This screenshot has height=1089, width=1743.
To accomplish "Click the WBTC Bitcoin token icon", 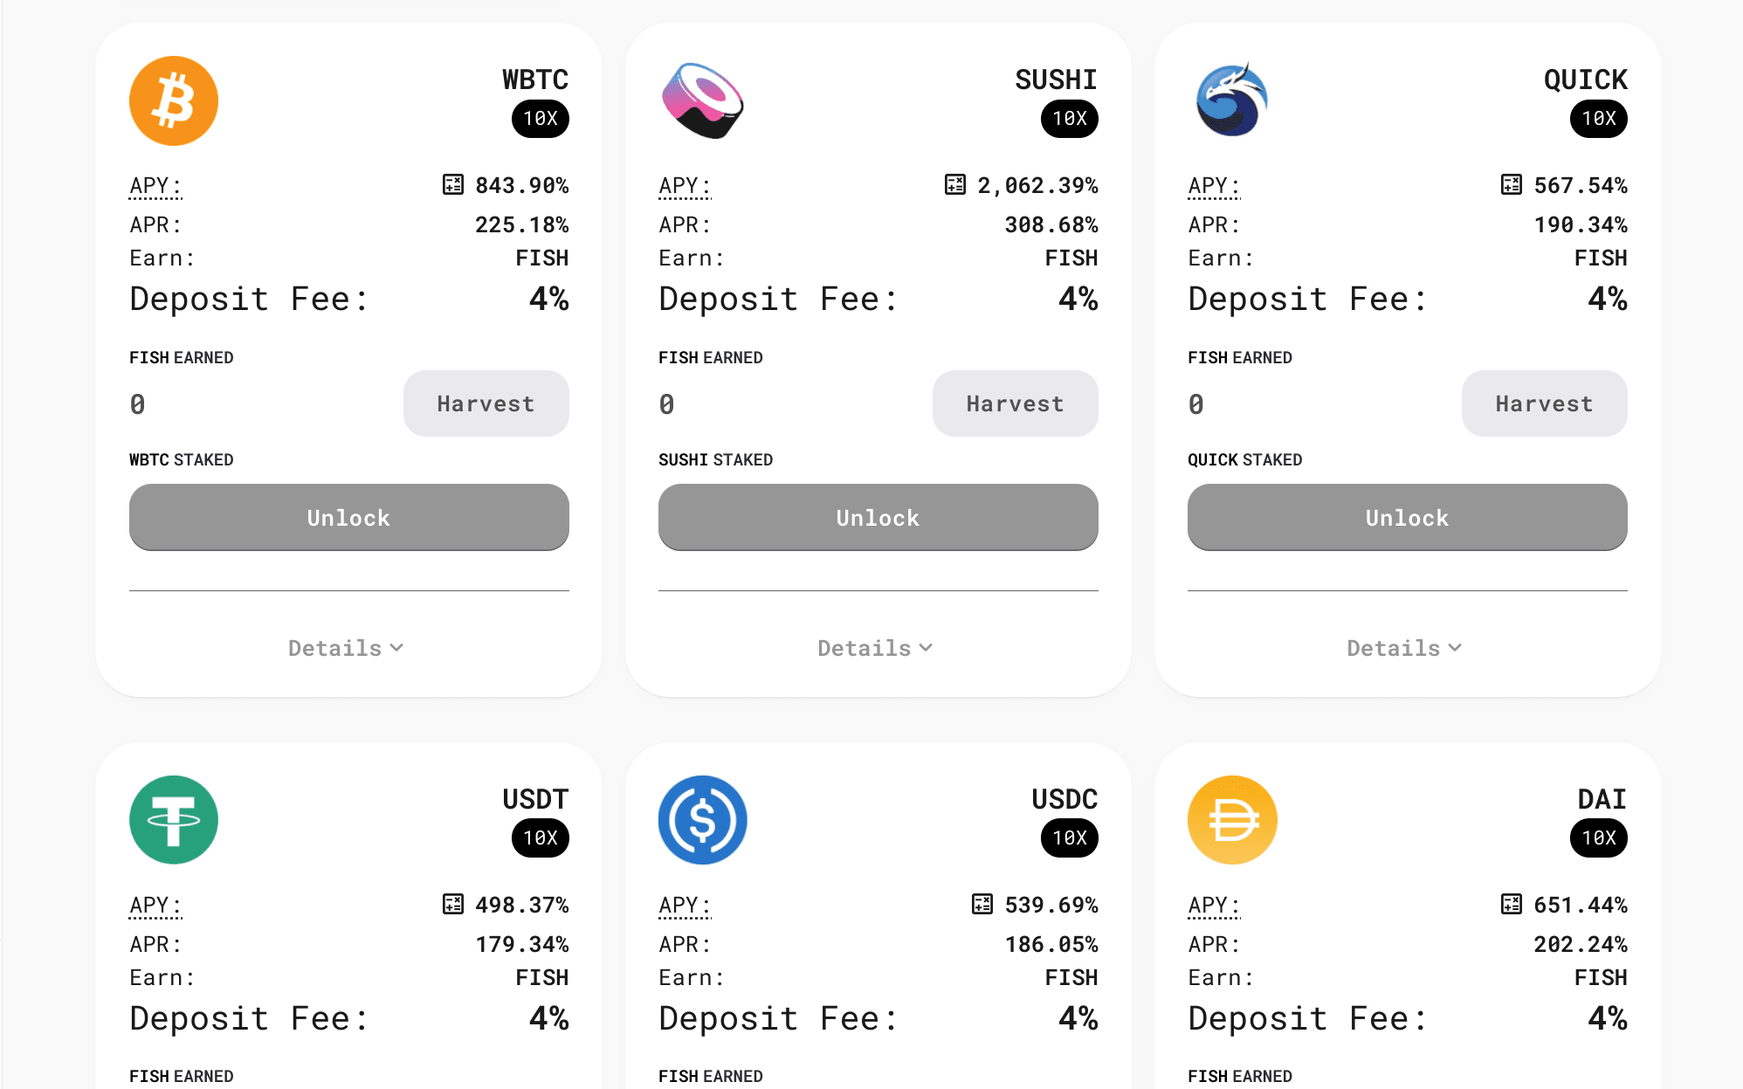I will tap(174, 100).
